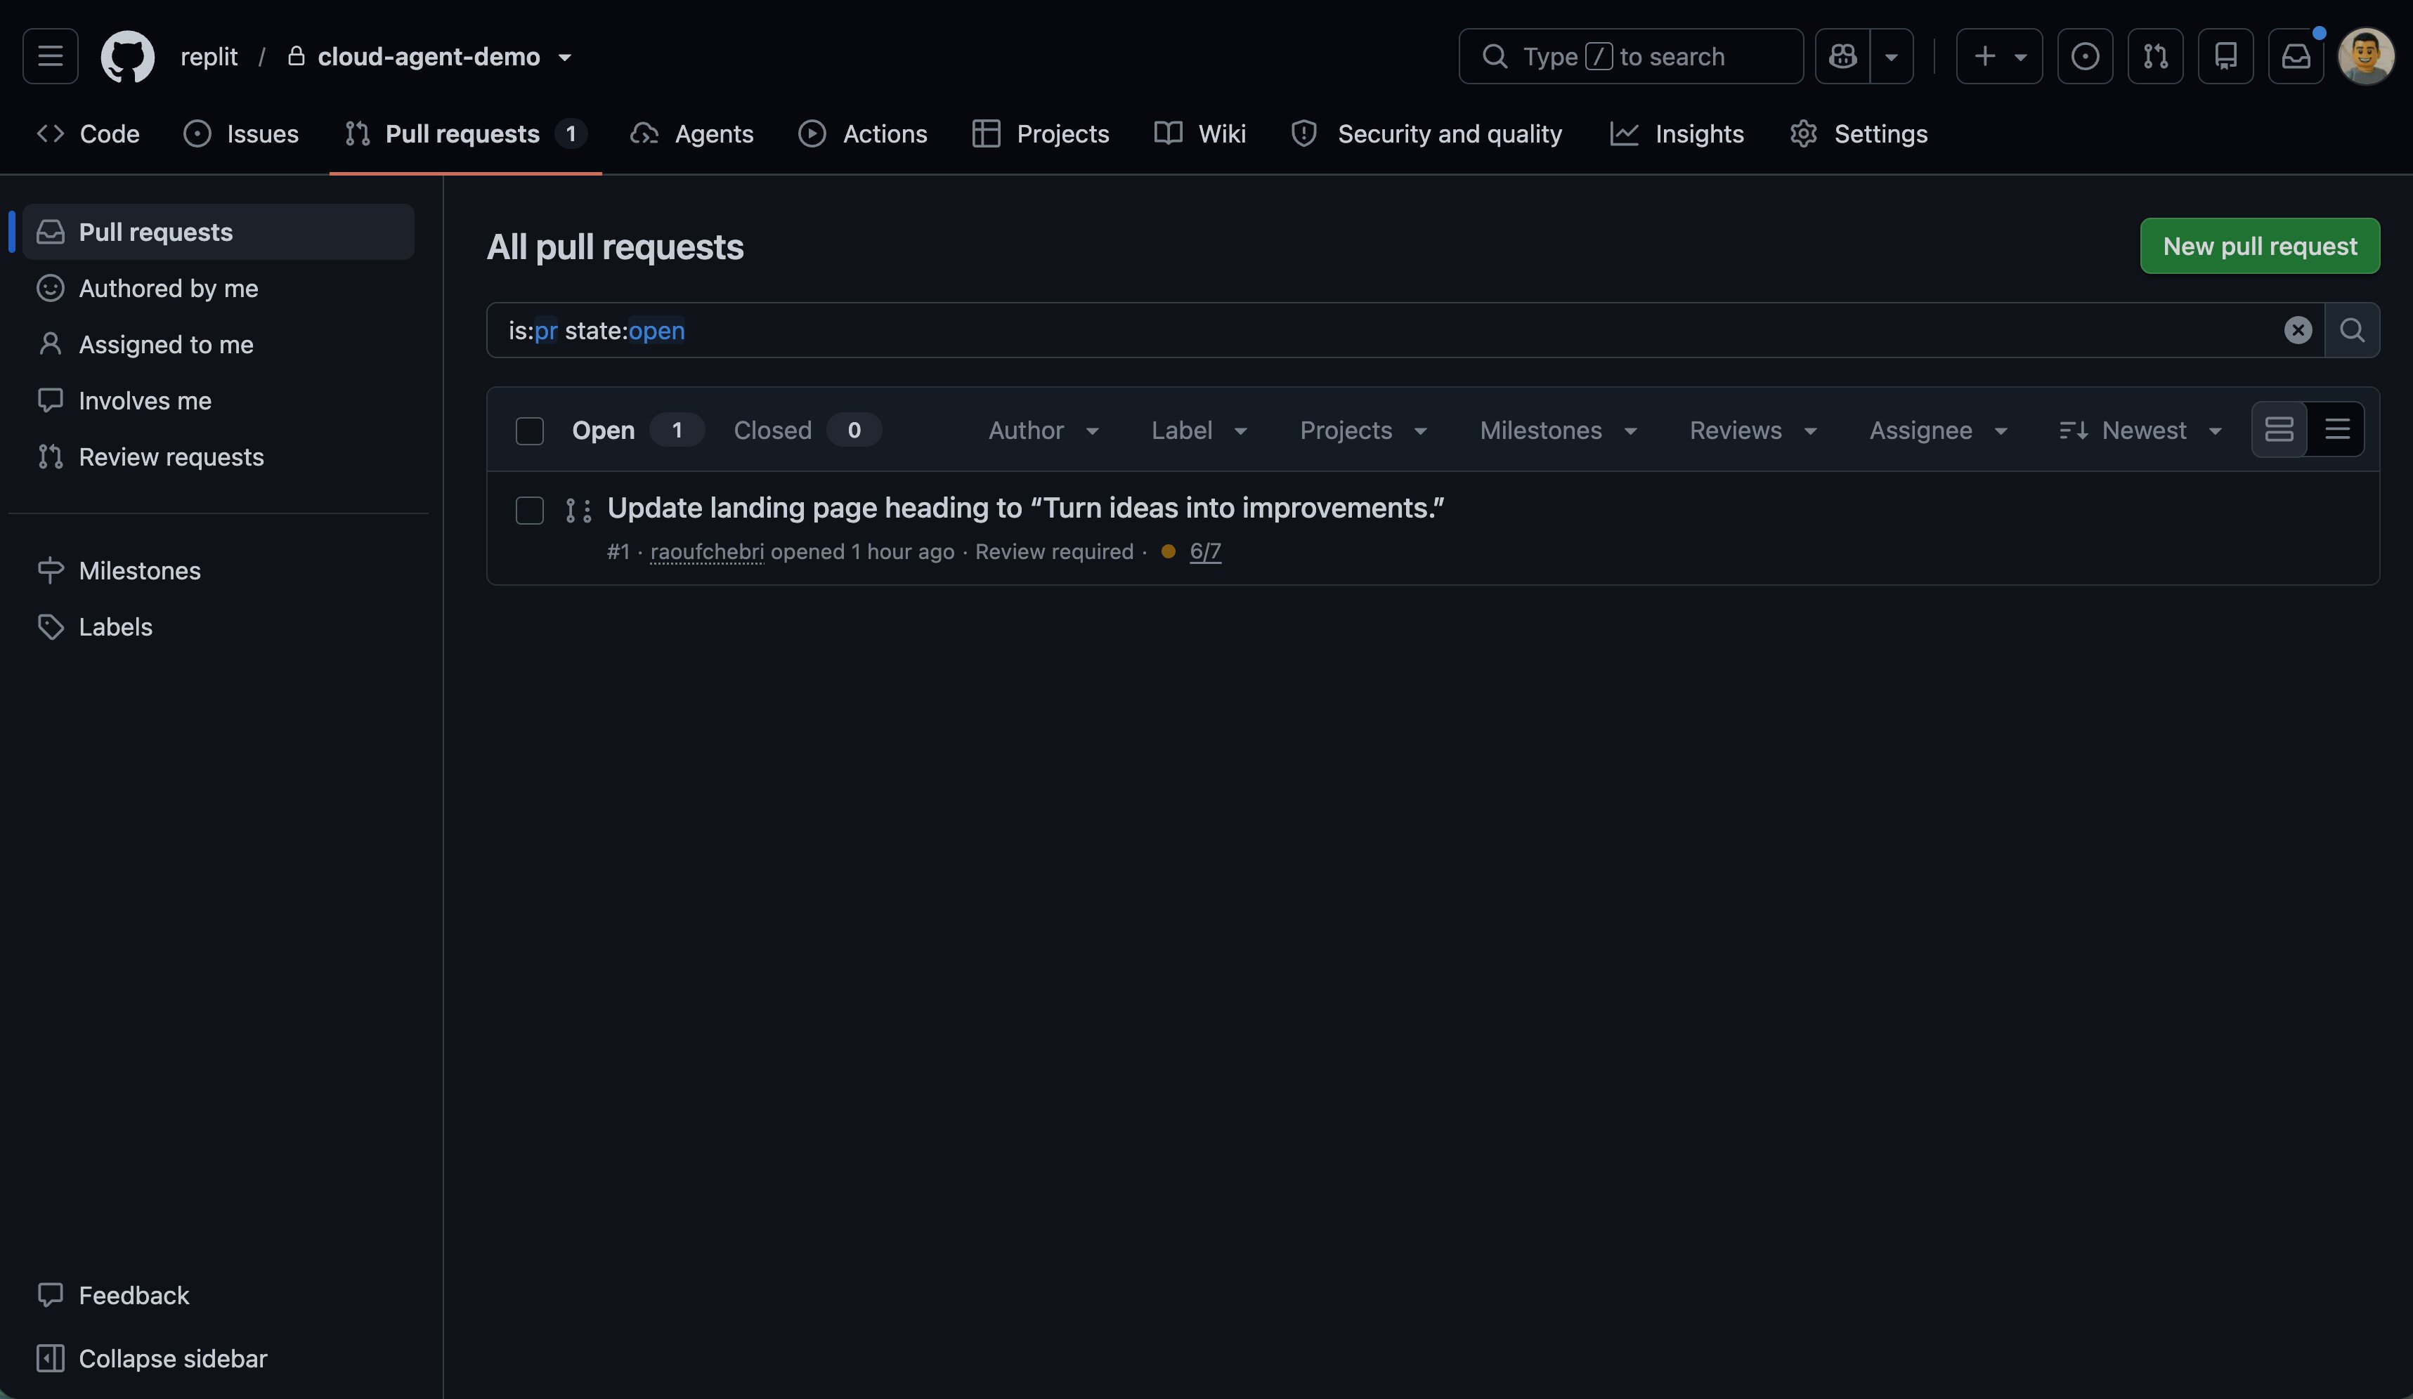Image resolution: width=2413 pixels, height=1399 pixels.
Task: Open the raoufchebri author link
Action: [x=707, y=552]
